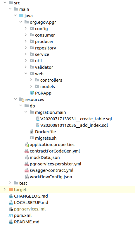
Task: Expand the test folder
Action: tap(10, 183)
